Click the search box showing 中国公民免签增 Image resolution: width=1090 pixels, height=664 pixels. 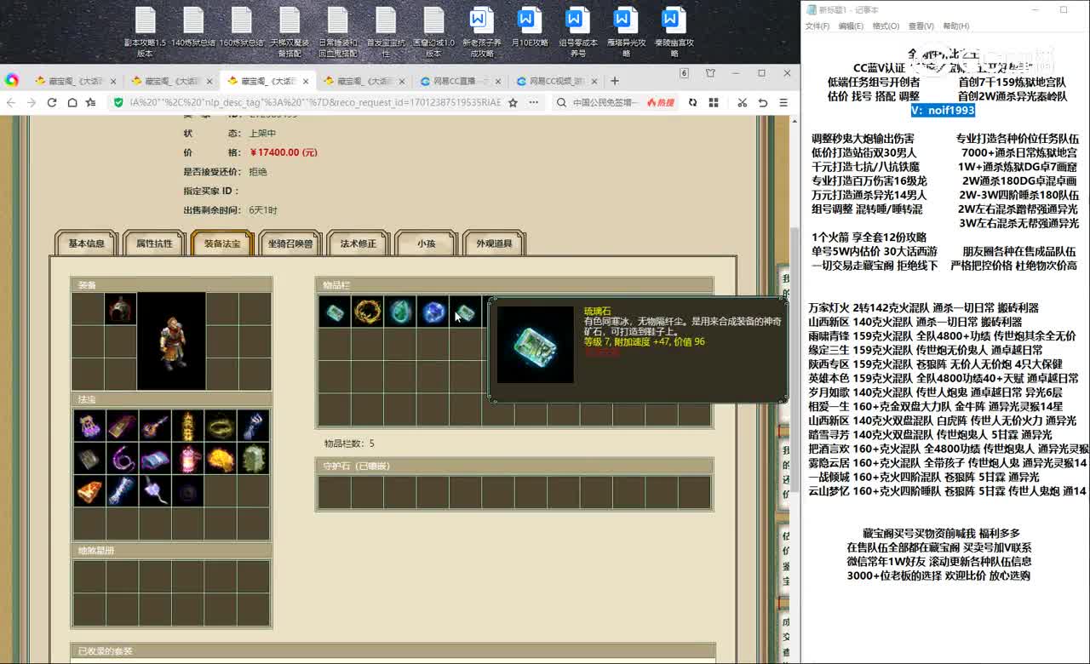point(605,102)
